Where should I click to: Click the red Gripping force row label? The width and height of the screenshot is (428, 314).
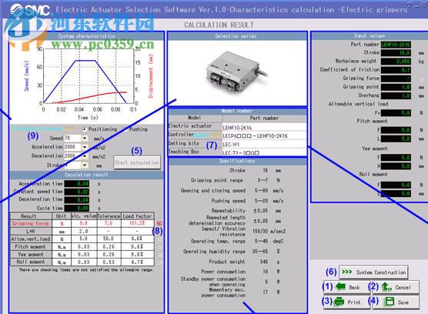(x=31, y=223)
